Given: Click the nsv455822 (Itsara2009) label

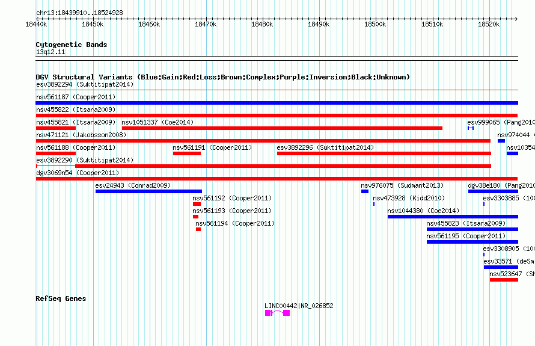Looking at the screenshot, I should coord(76,110).
